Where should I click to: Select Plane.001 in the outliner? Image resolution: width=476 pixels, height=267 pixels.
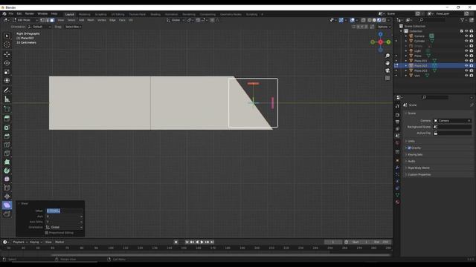pyautogui.click(x=420, y=61)
